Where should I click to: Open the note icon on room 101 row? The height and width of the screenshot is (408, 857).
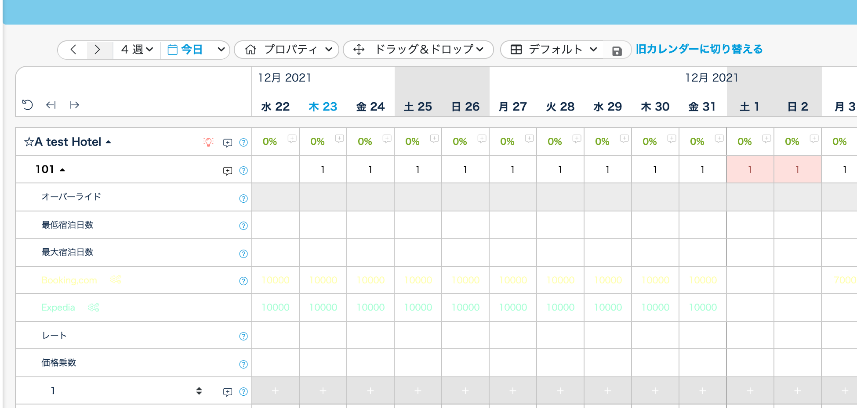(x=227, y=171)
